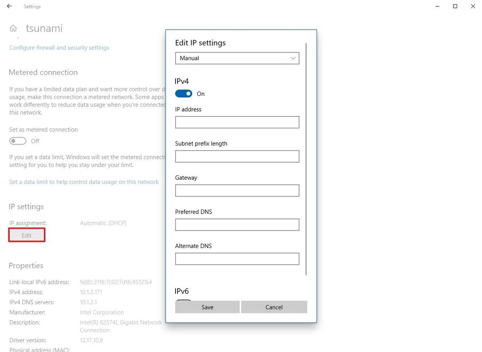
Task: Click the back arrow in Settings
Action: pyautogui.click(x=9, y=6)
